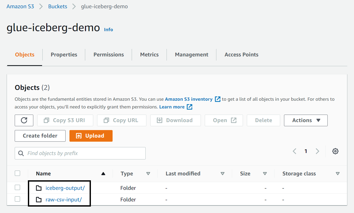Click external link icon beside Amazon S3 inventory
This screenshot has height=213, width=354.
[218, 99]
